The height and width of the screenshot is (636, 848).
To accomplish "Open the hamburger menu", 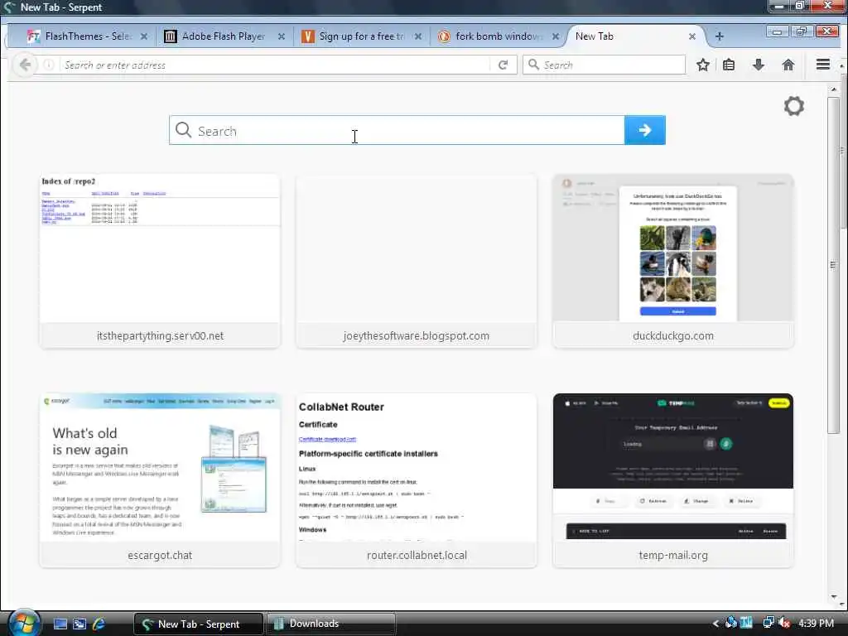I will coord(822,65).
